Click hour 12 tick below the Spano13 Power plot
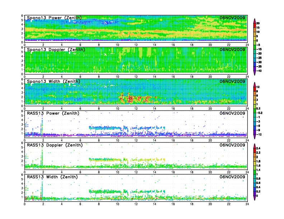284x219 pixels. coord(136,45)
